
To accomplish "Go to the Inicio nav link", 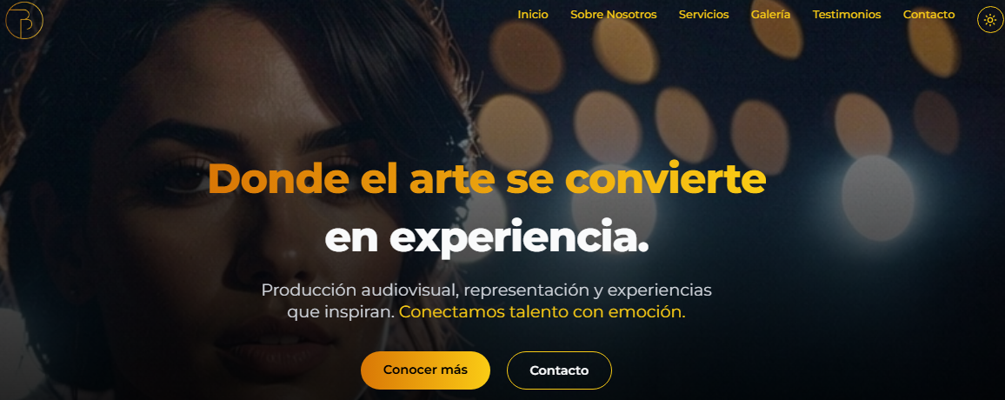I will [x=533, y=15].
